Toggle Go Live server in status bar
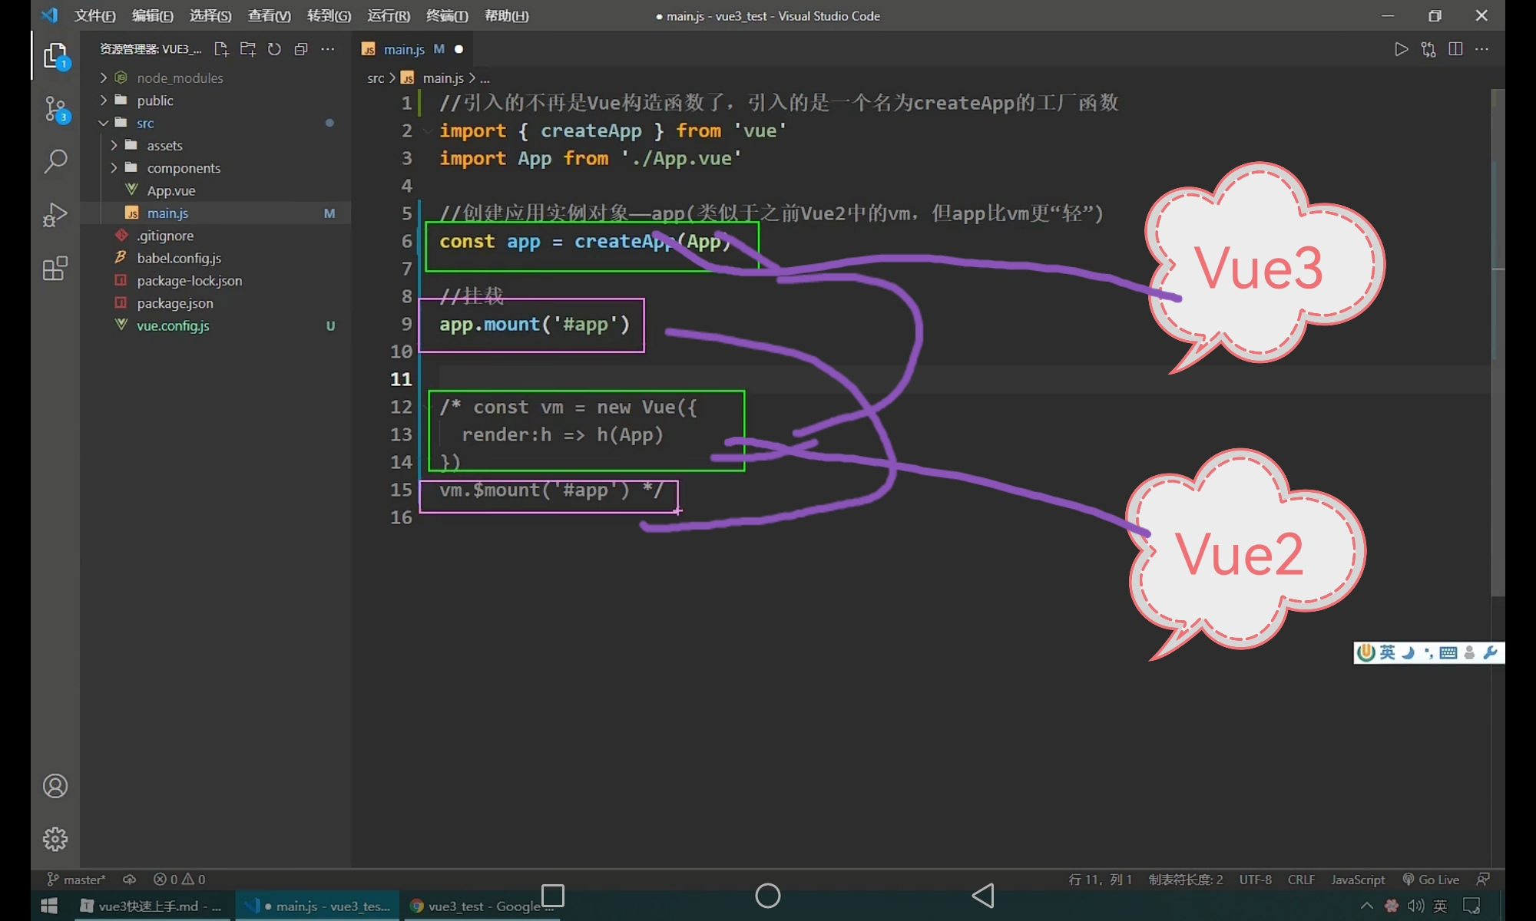 1431,880
